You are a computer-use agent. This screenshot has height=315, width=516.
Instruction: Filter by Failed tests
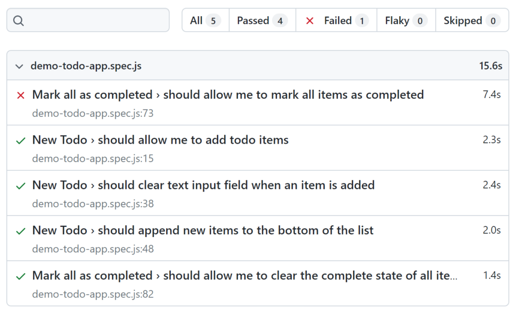coord(338,21)
